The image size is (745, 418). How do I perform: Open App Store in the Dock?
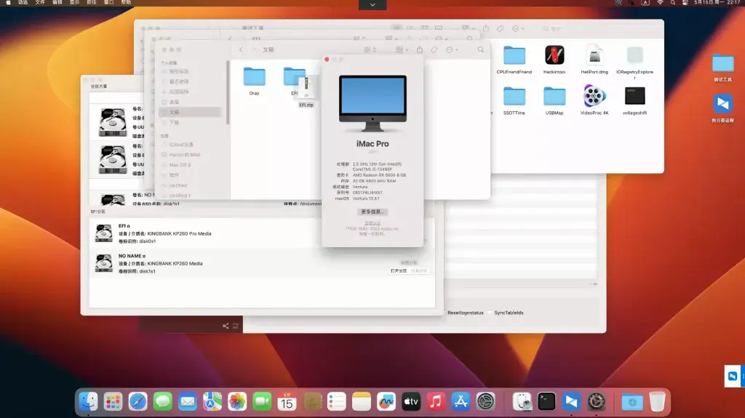461,402
